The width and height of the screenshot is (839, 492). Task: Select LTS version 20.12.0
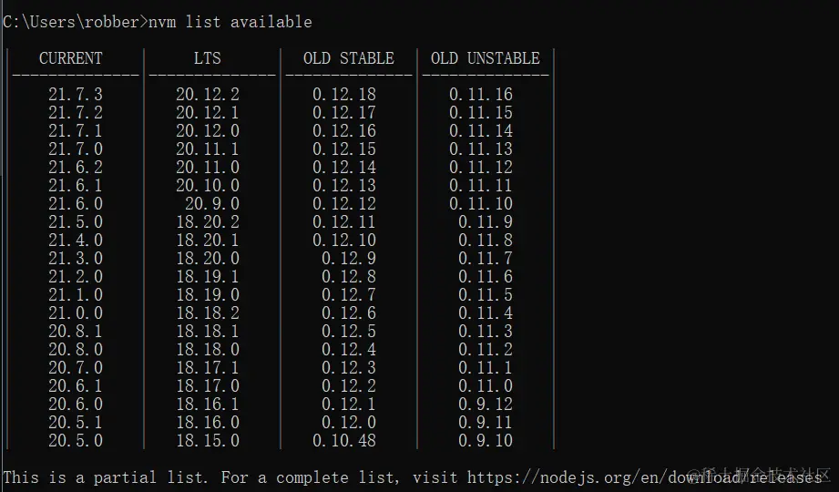(208, 131)
